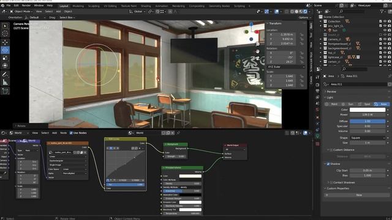Viewport: 392px width, 220px height.
Task: Expand the Preview panel
Action: pyautogui.click(x=331, y=92)
